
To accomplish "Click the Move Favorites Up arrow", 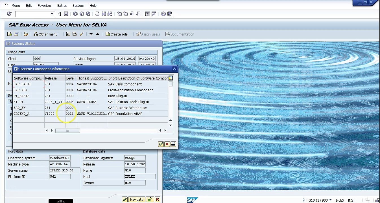I will [x=98, y=34].
